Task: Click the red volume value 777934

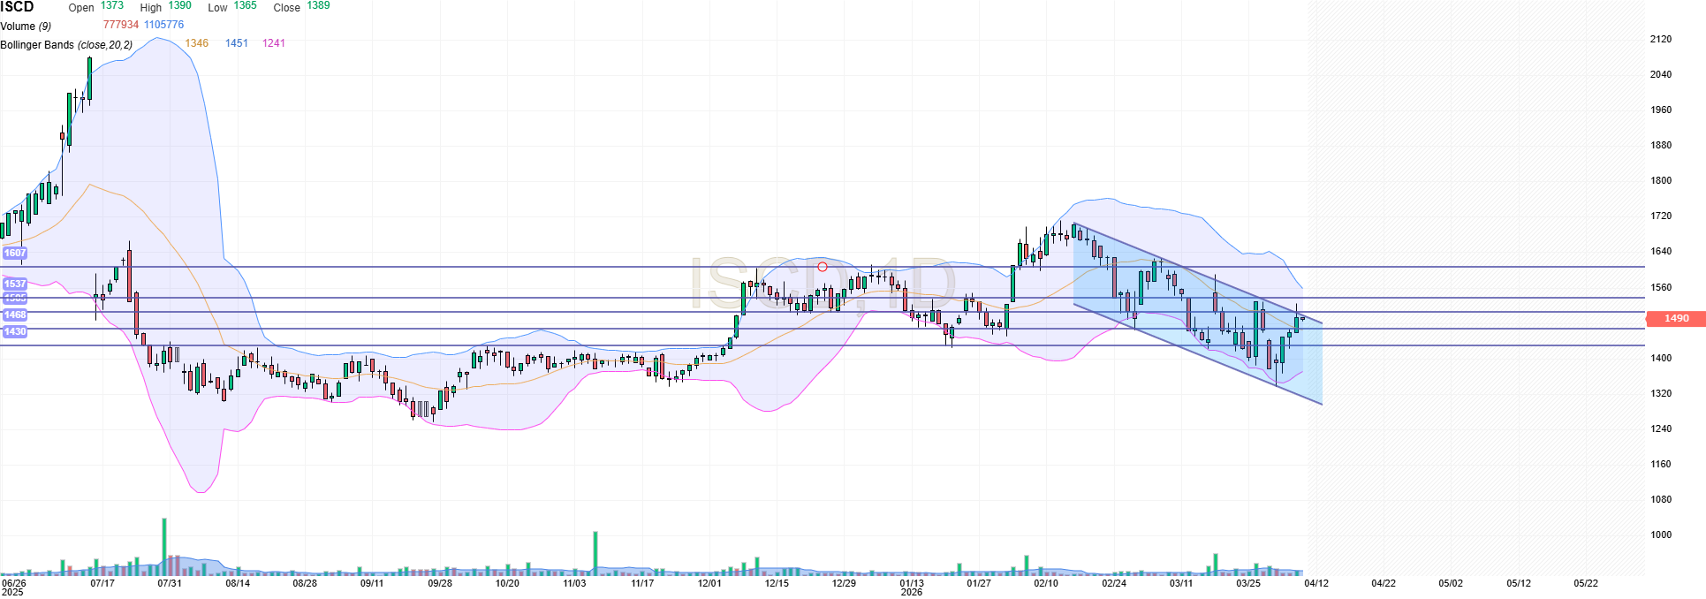Action: point(121,25)
